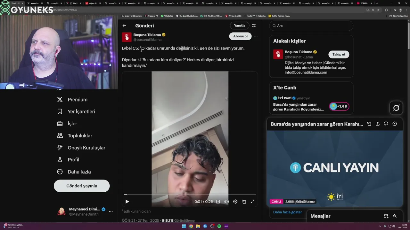The image size is (410, 230).
Task: Go to Topluluklar communities
Action: point(75,136)
